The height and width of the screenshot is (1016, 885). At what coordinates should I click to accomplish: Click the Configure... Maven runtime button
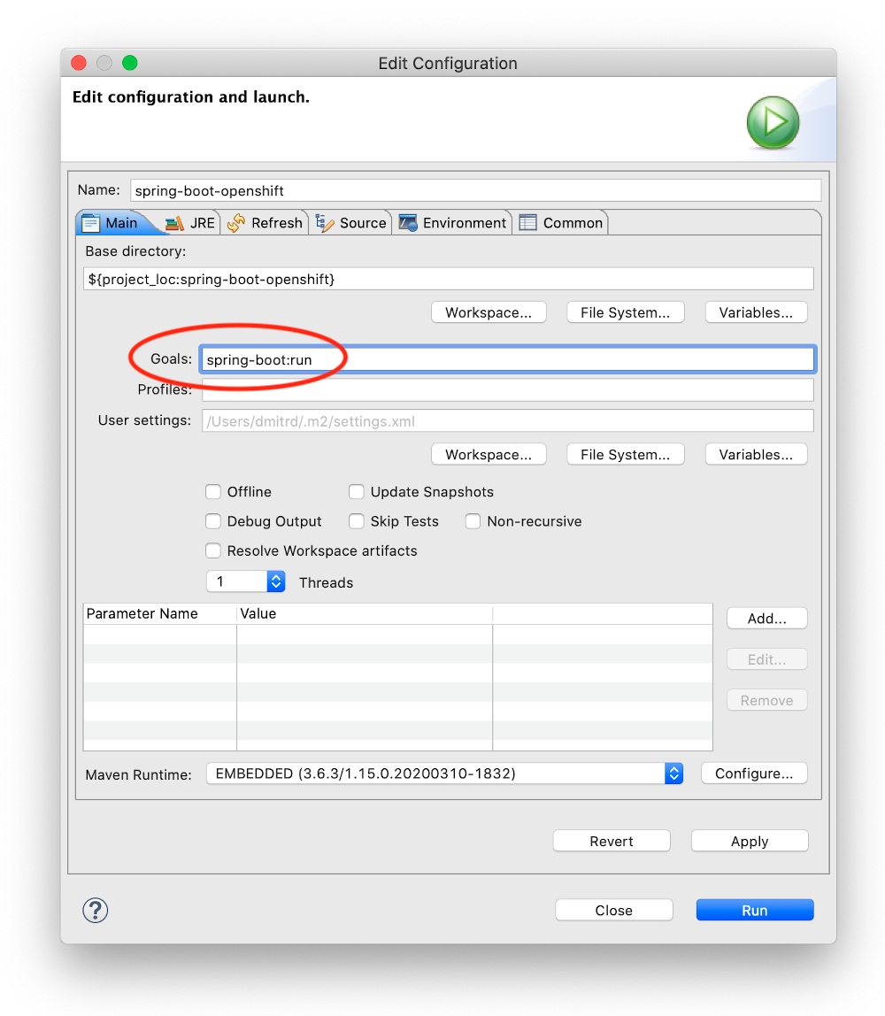coord(754,773)
